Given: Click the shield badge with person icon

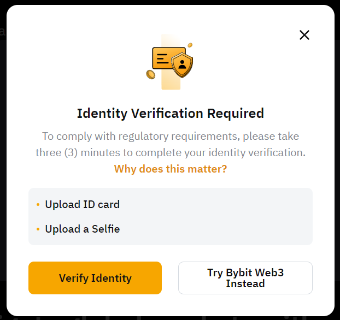Looking at the screenshot, I should [x=181, y=66].
